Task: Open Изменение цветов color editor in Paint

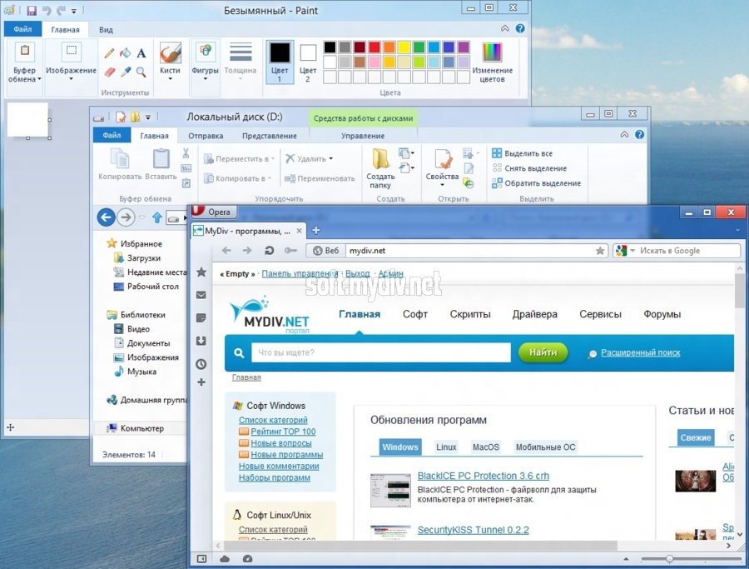Action: [492, 62]
